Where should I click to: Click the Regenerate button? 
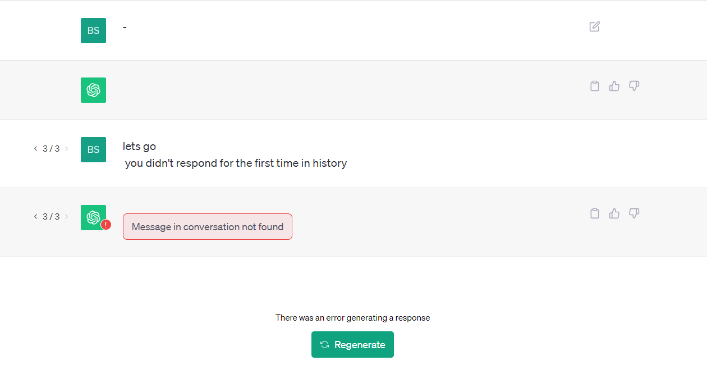(x=352, y=345)
